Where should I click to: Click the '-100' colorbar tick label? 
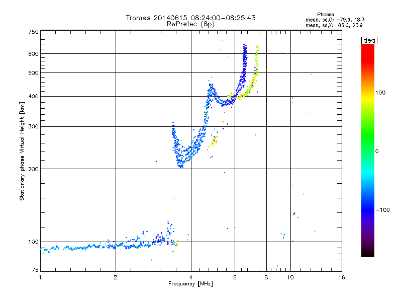pos(382,210)
